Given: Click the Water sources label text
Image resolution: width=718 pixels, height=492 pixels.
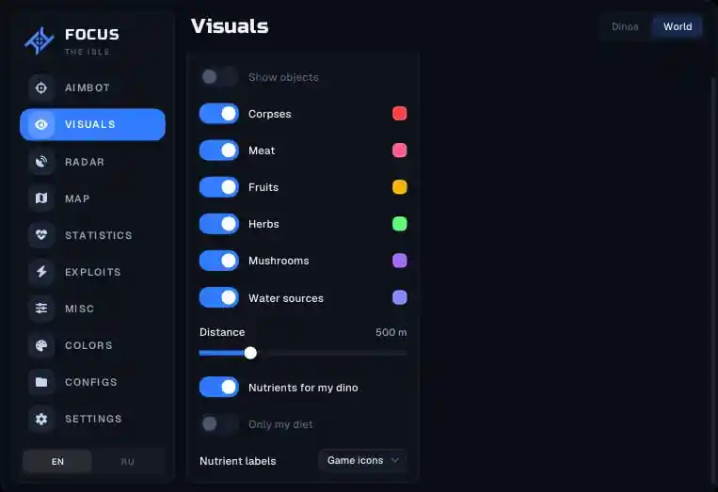Looking at the screenshot, I should (x=286, y=298).
